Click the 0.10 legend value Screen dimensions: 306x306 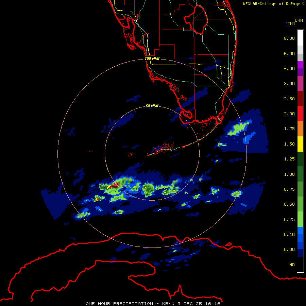[x=289, y=235]
